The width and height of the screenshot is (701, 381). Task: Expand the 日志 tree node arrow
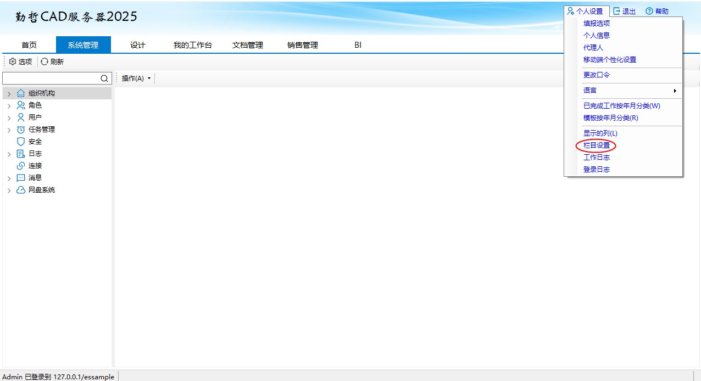[x=9, y=154]
